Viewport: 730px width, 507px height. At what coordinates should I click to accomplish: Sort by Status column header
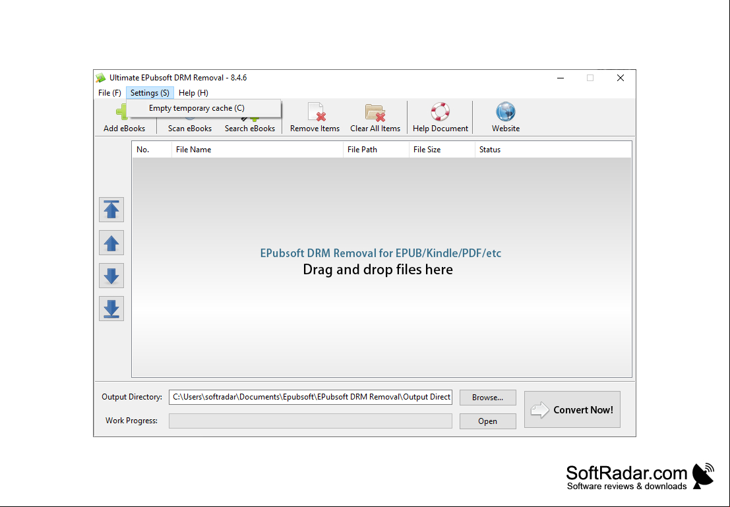pos(553,150)
